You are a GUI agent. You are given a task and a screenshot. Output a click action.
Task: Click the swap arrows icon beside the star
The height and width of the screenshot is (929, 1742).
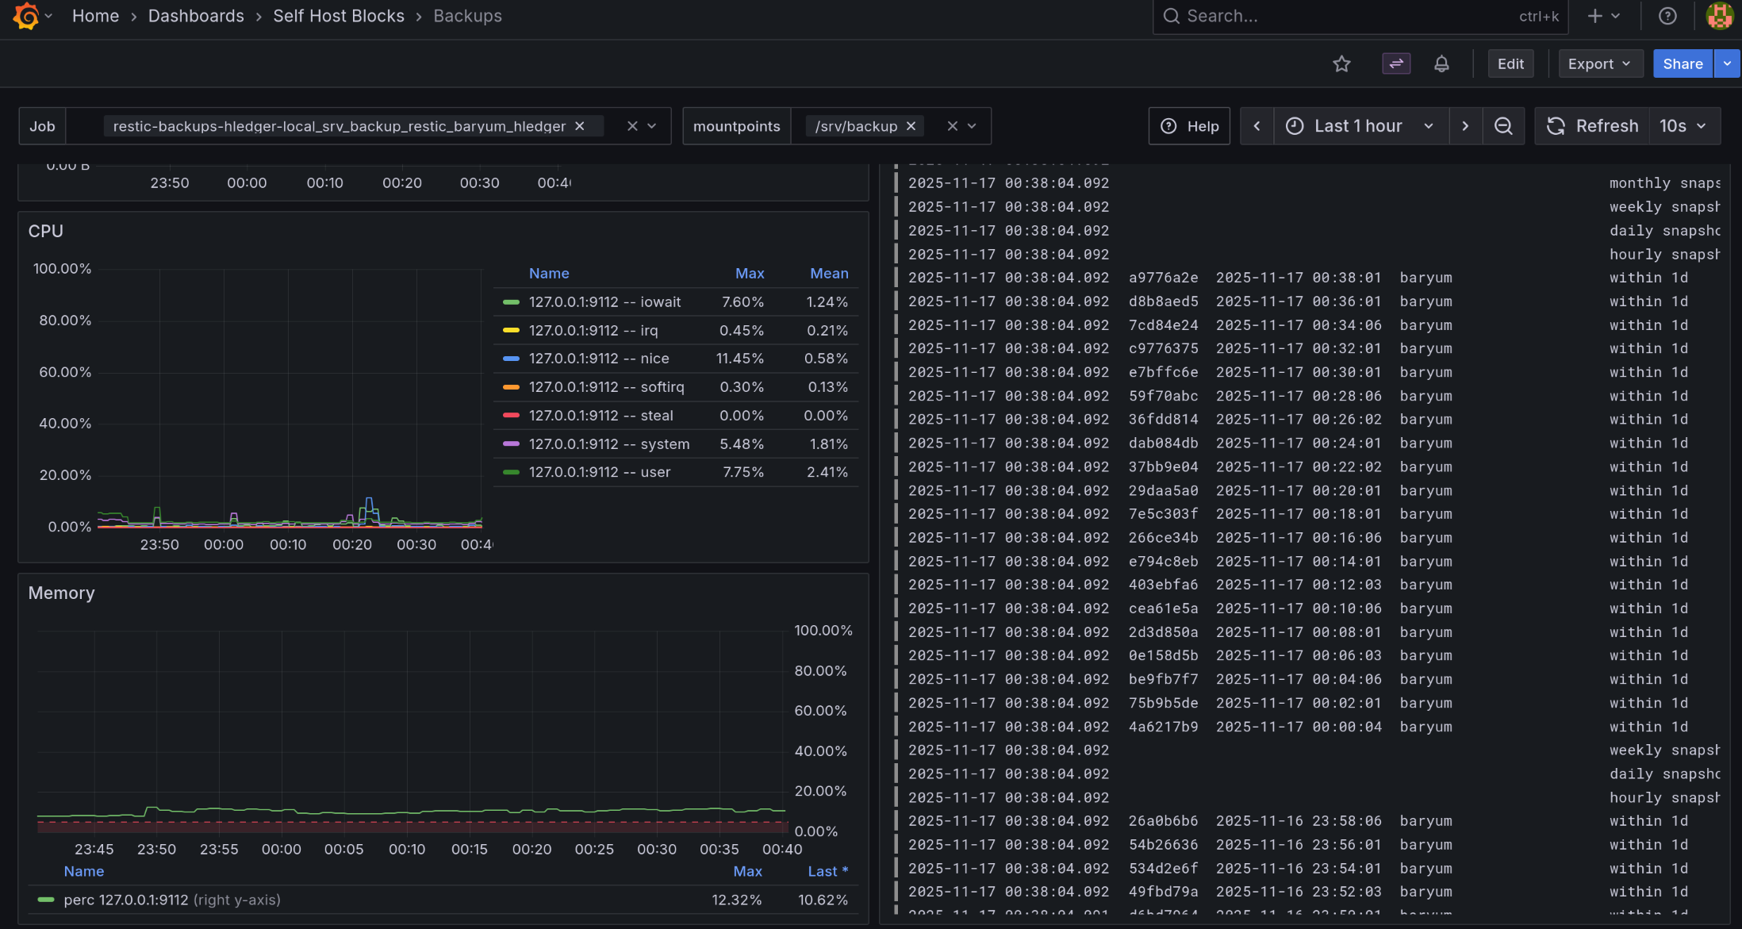tap(1396, 63)
